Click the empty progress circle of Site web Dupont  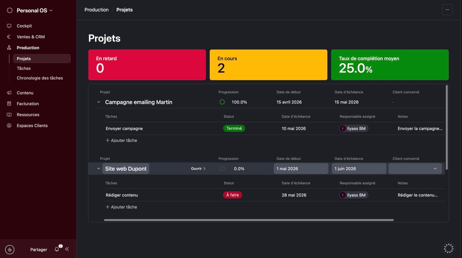point(222,168)
